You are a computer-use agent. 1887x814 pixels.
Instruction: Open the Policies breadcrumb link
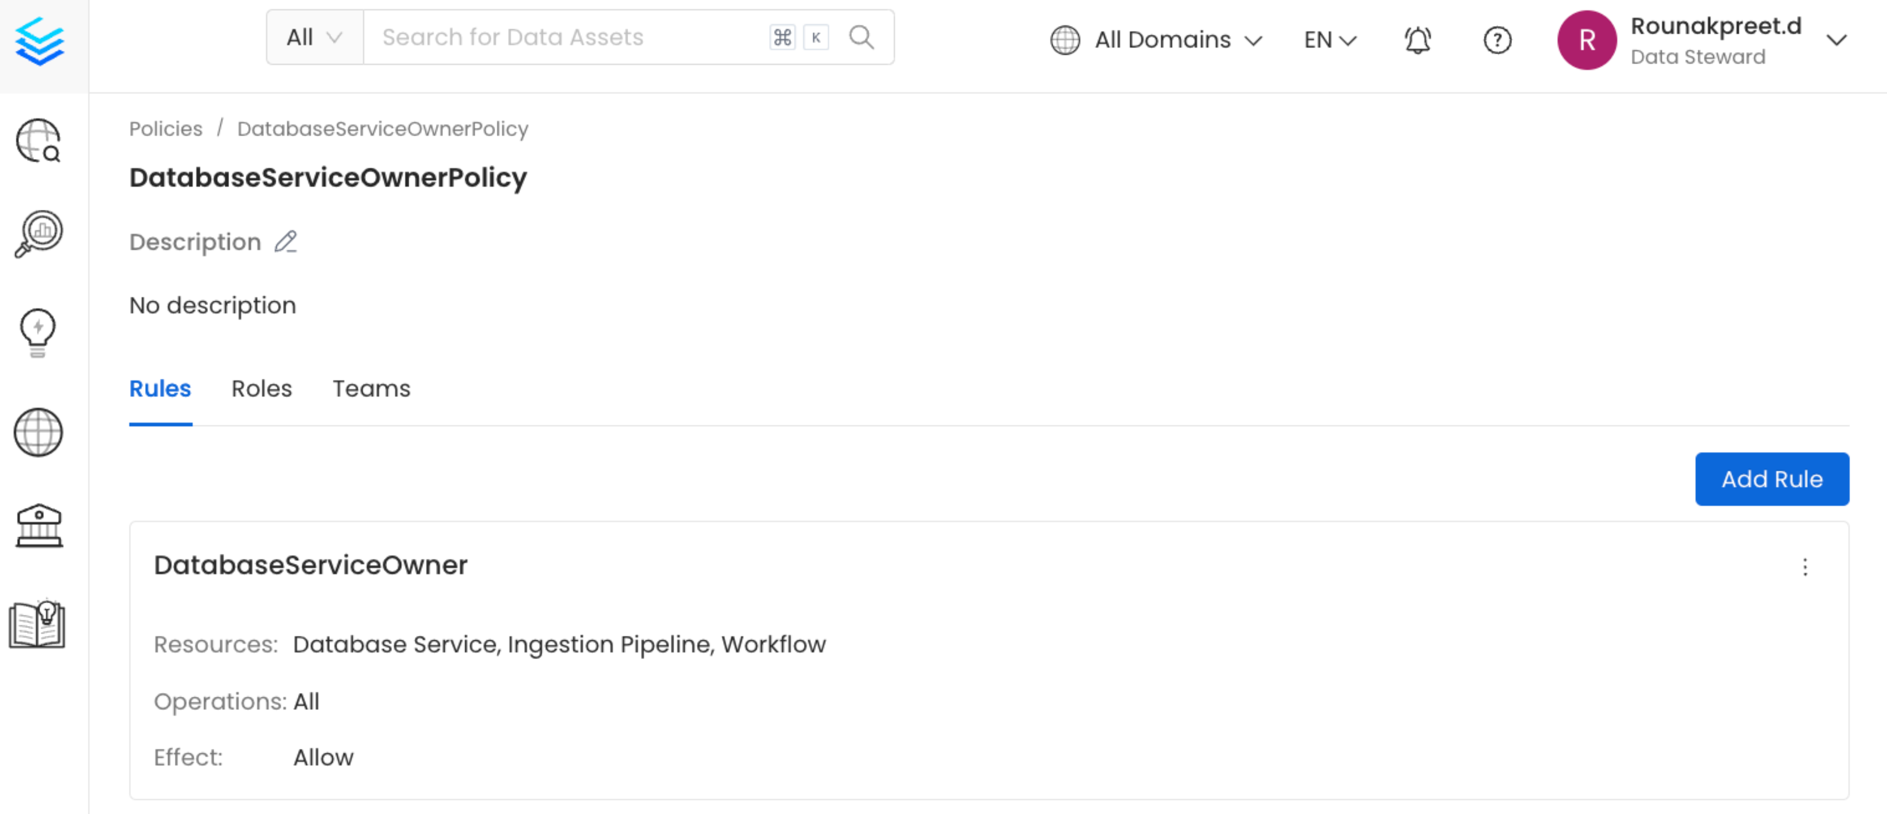166,129
